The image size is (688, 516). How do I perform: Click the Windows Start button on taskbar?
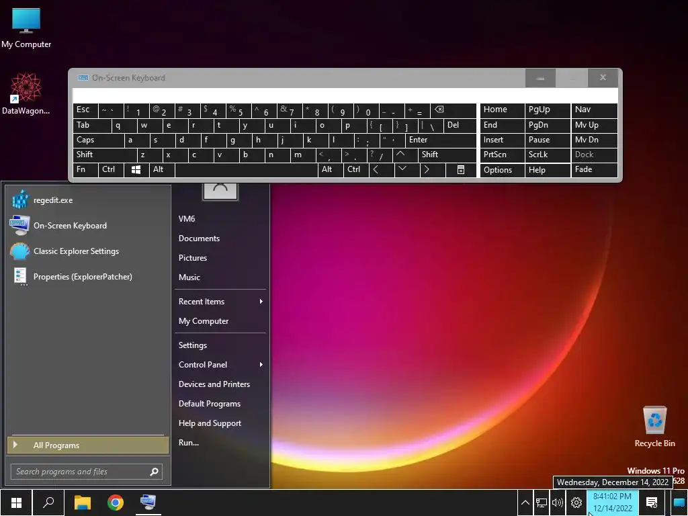point(16,503)
